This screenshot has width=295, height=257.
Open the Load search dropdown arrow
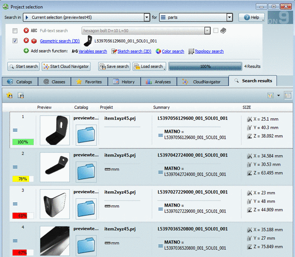[x=164, y=69]
